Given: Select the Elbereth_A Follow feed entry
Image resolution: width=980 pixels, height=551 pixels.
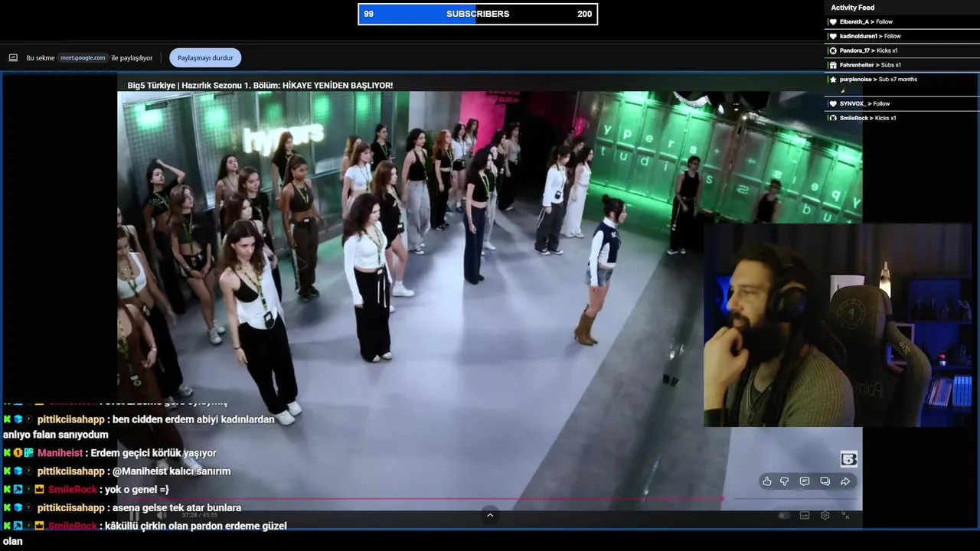Looking at the screenshot, I should 902,21.
